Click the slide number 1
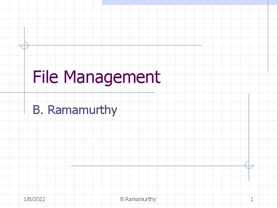Image resolution: width=277 pixels, height=208 pixels. (252, 200)
